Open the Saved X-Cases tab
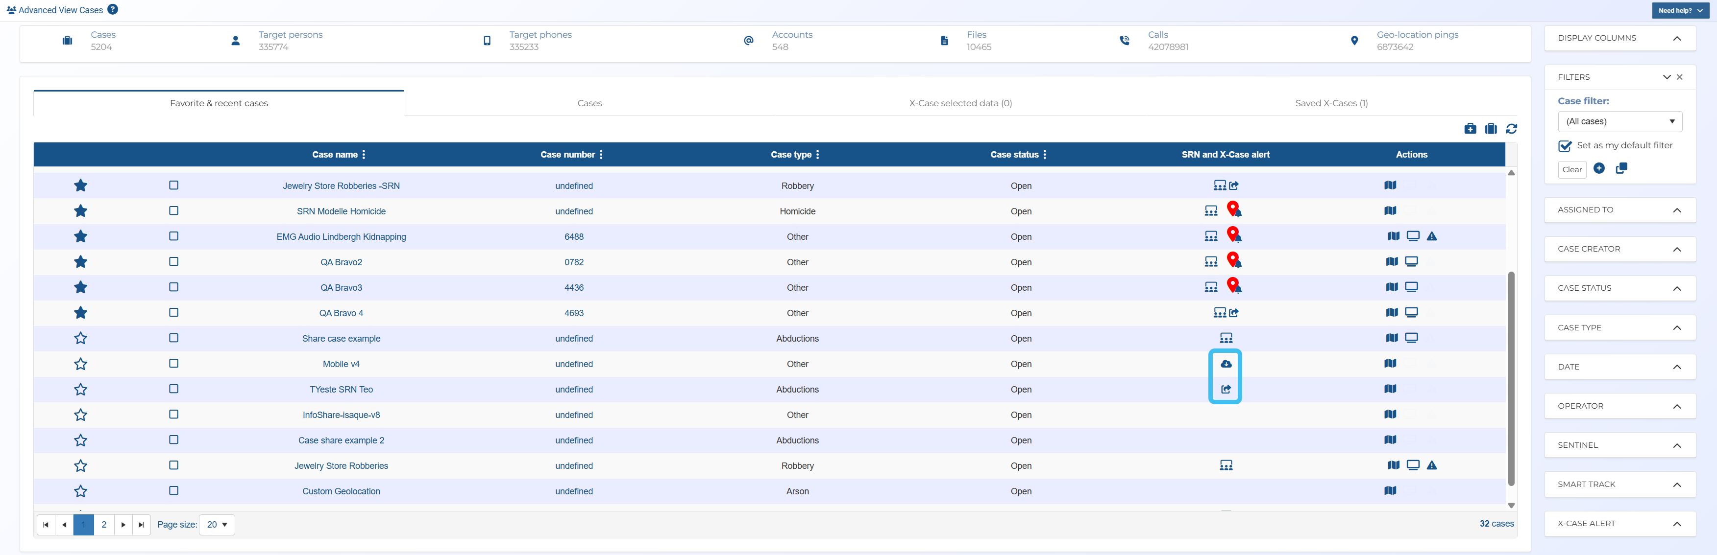This screenshot has height=555, width=1717. (1331, 103)
